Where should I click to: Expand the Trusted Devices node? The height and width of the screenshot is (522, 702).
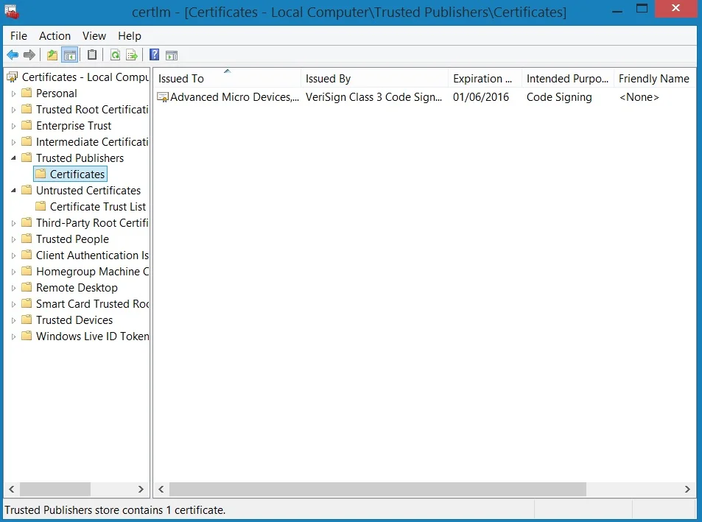13,320
